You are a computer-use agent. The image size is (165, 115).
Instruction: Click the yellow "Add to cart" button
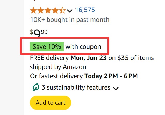51,103
